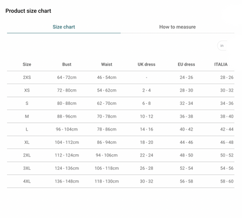
Task: Switch to the Size chart tab
Action: point(64,27)
